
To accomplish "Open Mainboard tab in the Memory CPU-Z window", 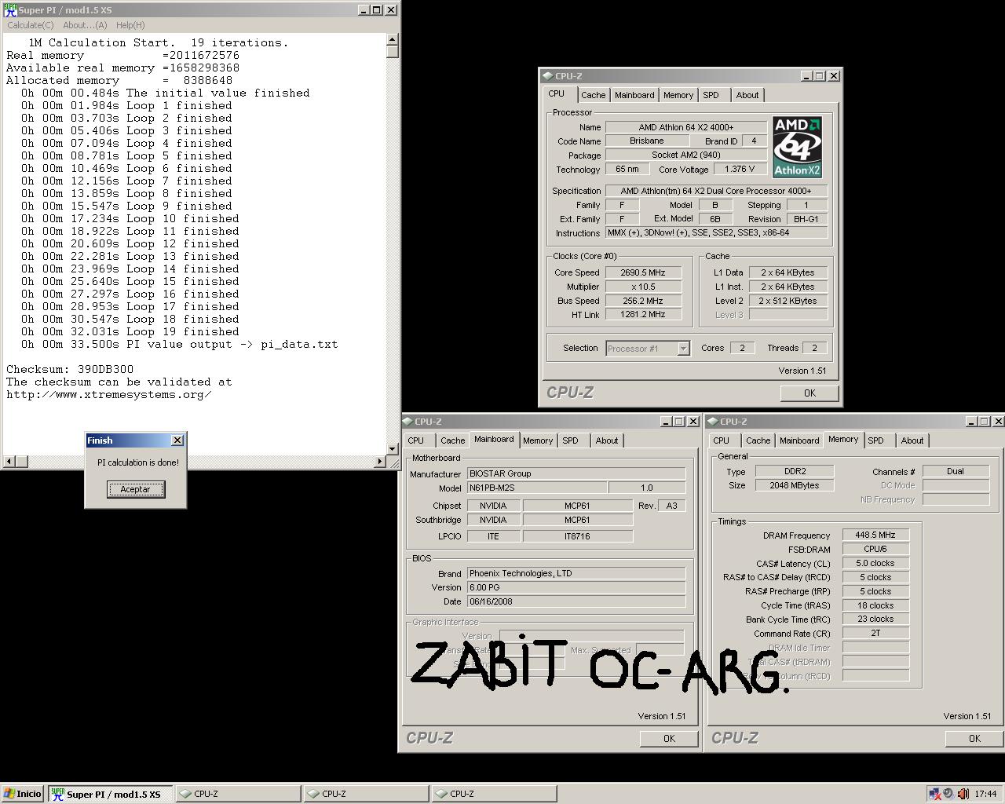I will (799, 440).
